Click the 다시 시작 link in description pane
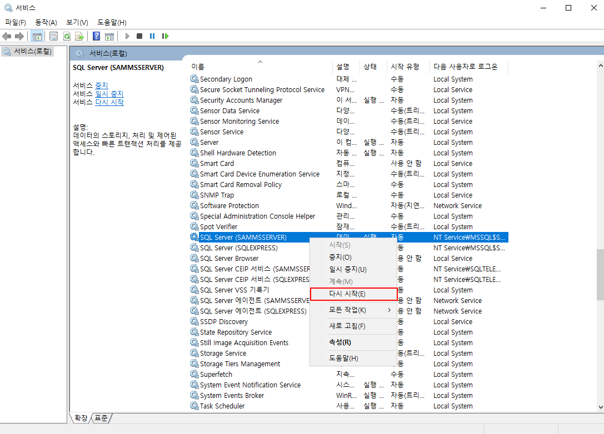Screen dimensions: 604x434 click(109, 102)
